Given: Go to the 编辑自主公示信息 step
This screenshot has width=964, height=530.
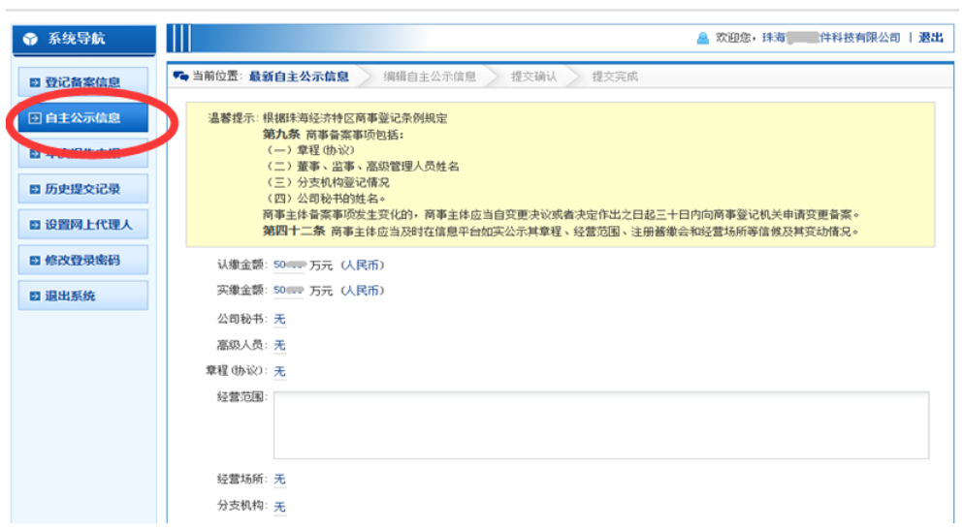Looking at the screenshot, I should click(x=429, y=77).
